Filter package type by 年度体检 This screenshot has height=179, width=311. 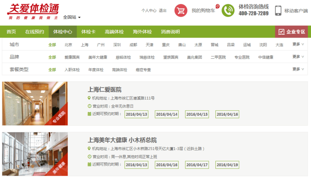[x=96, y=70]
